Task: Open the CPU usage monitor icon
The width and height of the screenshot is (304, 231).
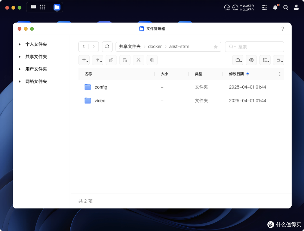Action: pos(227,8)
